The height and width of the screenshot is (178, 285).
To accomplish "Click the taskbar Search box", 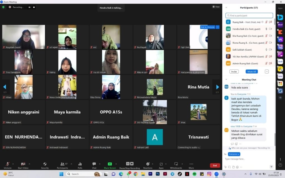I will [83, 174].
